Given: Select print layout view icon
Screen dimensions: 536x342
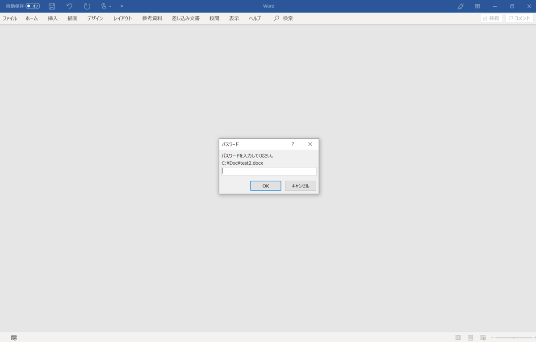Looking at the screenshot, I should coord(470,338).
